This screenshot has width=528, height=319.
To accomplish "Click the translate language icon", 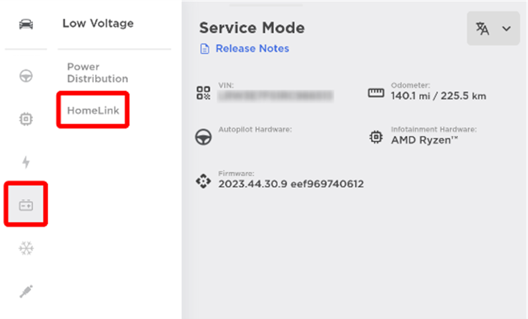I will 482,28.
